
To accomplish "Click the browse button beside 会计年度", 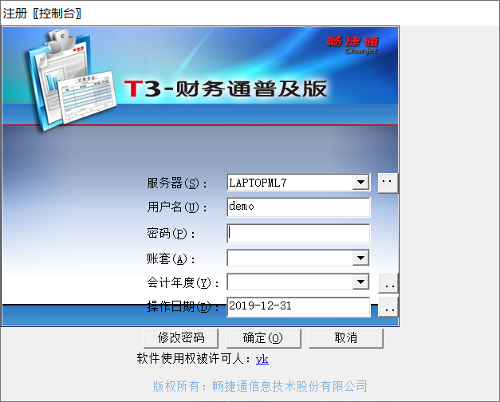I will pyautogui.click(x=388, y=283).
